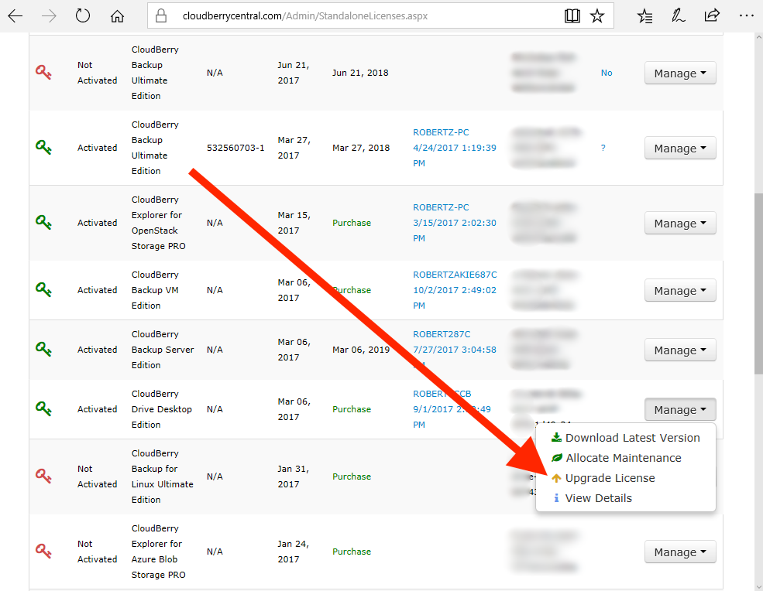Click green key icon for Backup Server Edition

coord(44,349)
